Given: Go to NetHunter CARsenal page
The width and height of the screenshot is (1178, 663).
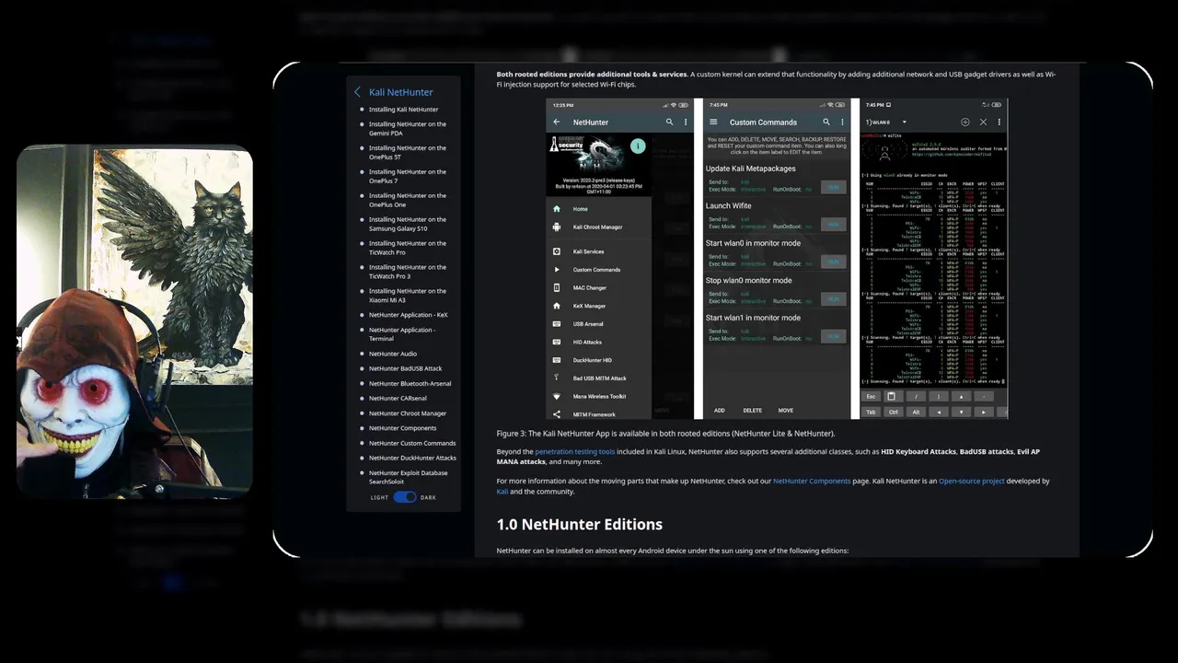Looking at the screenshot, I should [x=398, y=398].
